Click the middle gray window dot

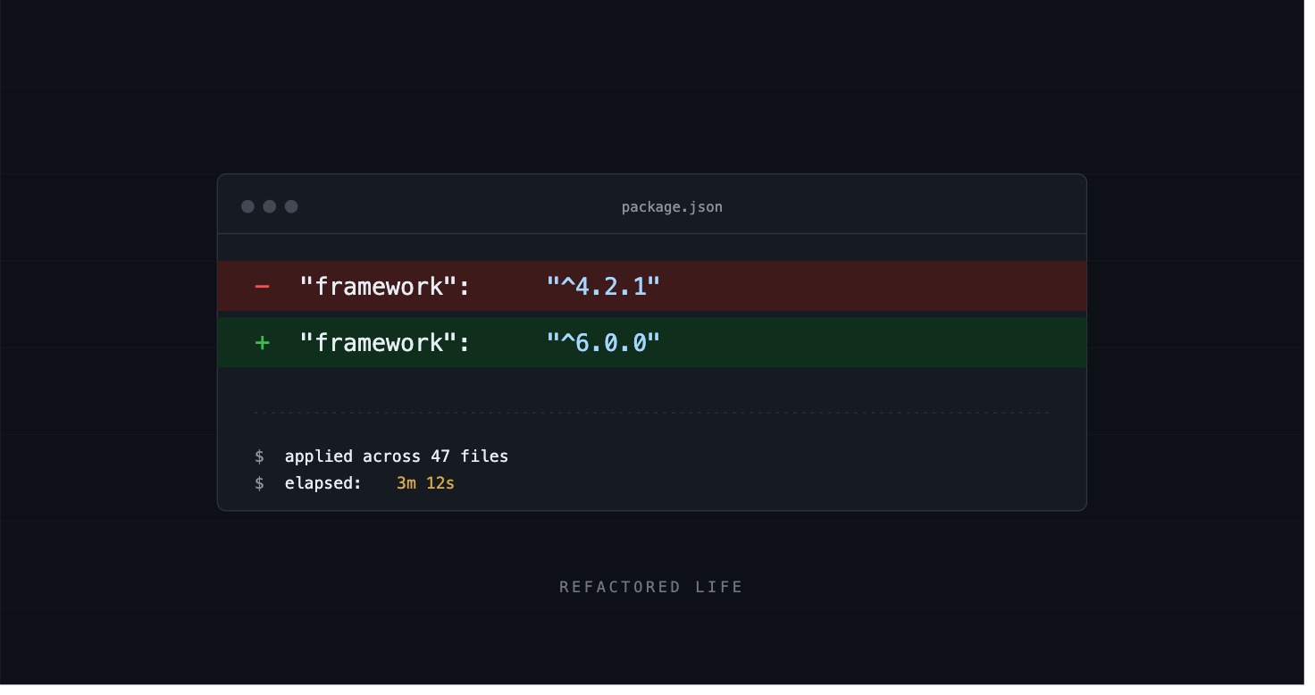tap(269, 206)
